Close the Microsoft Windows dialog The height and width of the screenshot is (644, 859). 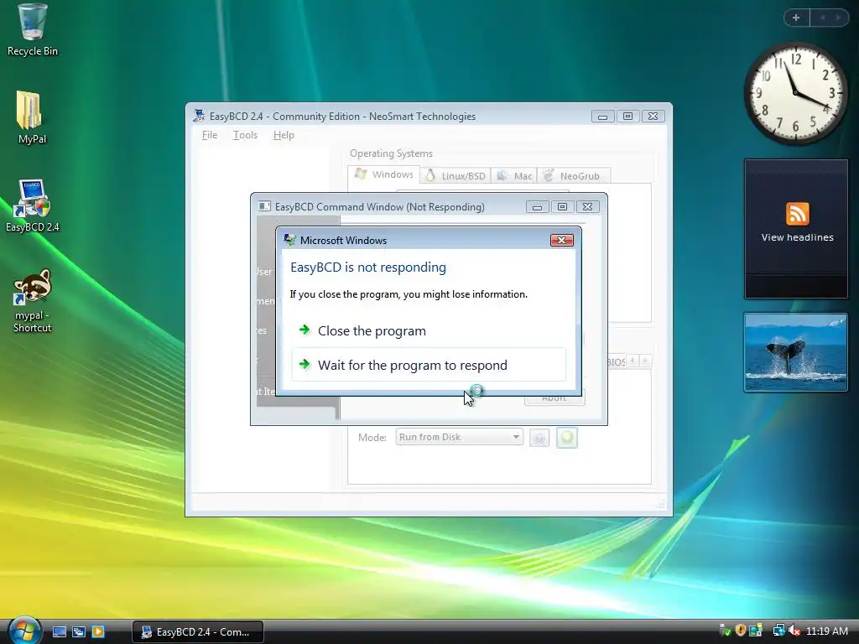coord(561,240)
